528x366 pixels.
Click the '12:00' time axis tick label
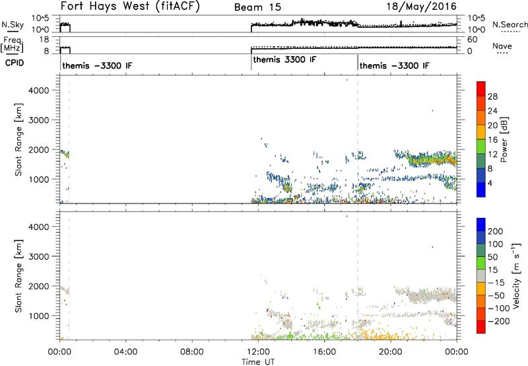258,352
